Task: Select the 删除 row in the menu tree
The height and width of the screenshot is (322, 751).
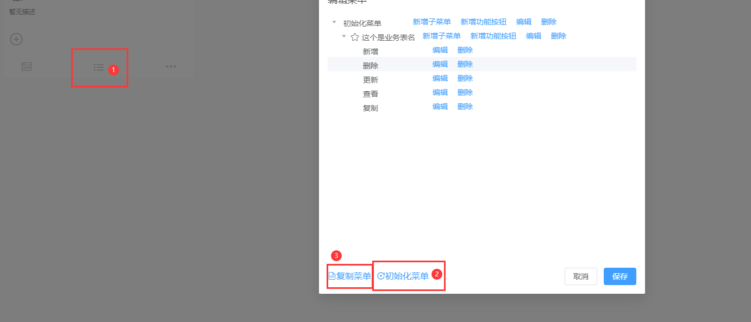Action: [x=371, y=66]
